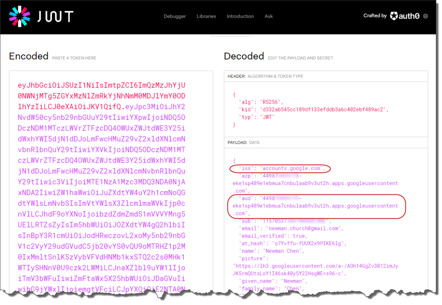Click the "Crafted by" text

375,16
